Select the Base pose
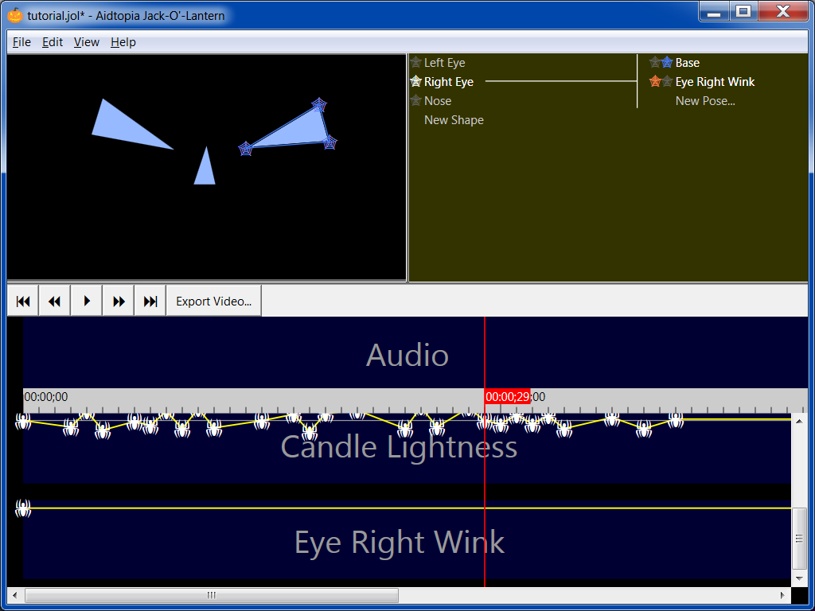Image resolution: width=815 pixels, height=611 pixels. coord(687,63)
